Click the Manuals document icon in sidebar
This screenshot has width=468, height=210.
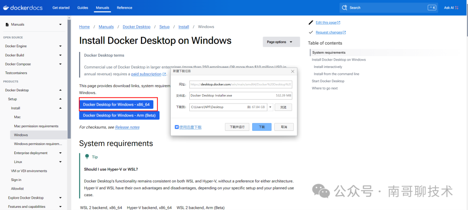(7, 24)
